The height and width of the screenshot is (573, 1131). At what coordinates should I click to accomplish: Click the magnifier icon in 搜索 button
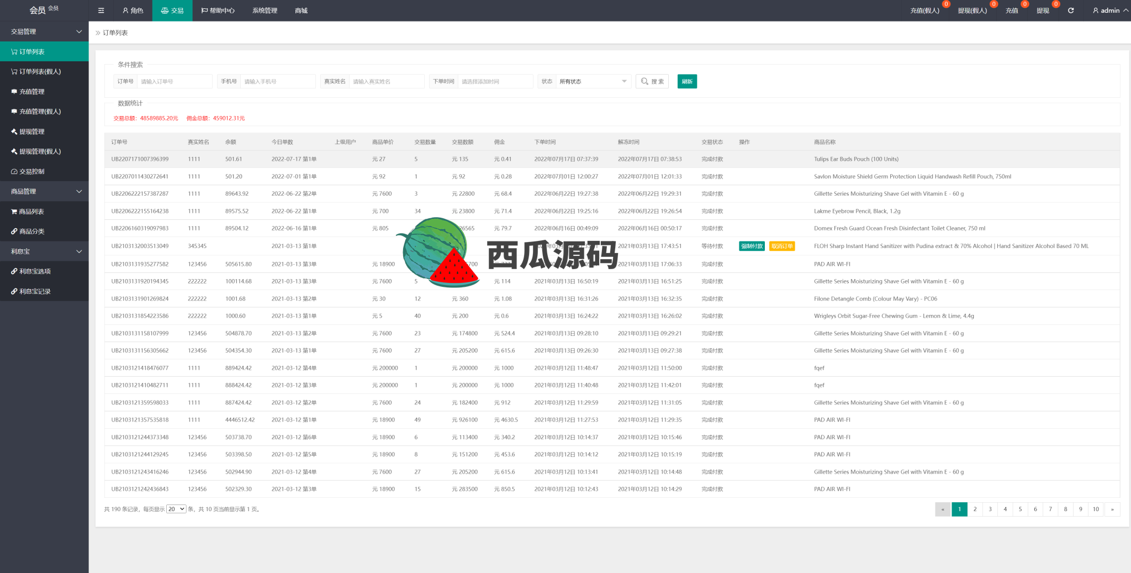coord(644,81)
